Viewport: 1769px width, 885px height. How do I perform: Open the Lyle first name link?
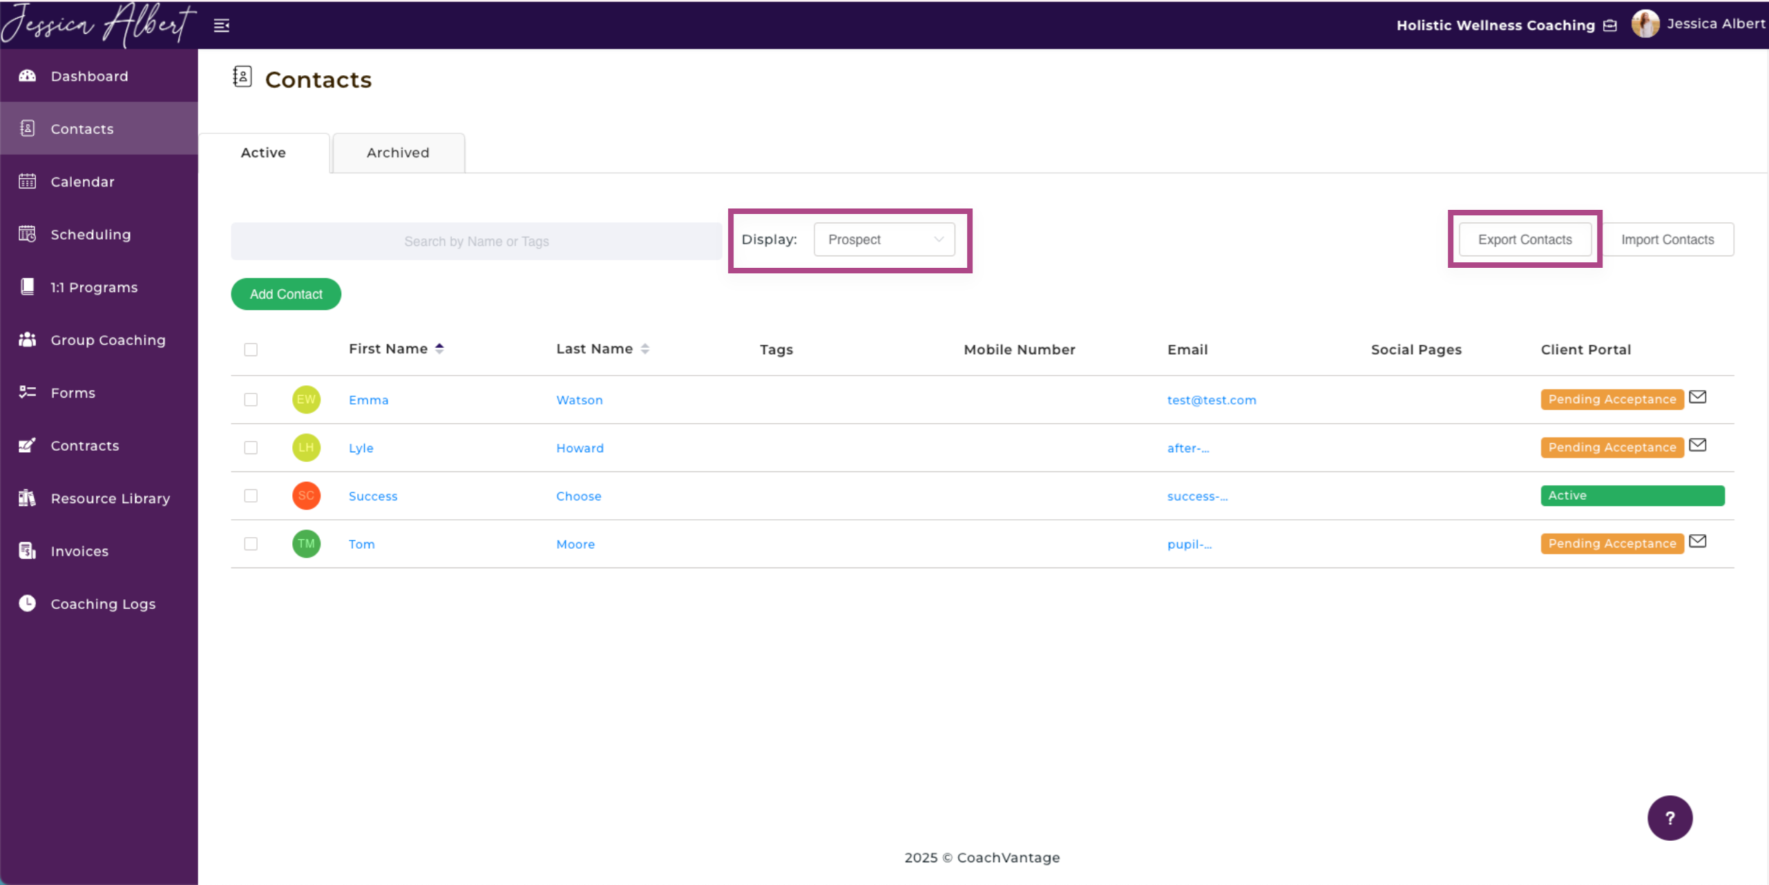[361, 448]
